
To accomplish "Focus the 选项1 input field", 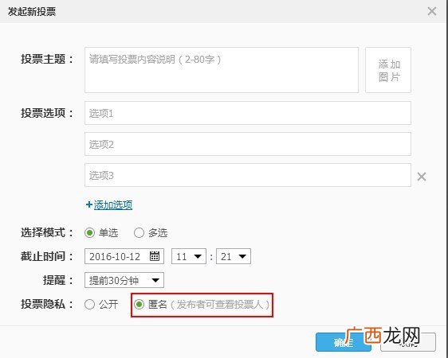I will (248, 113).
